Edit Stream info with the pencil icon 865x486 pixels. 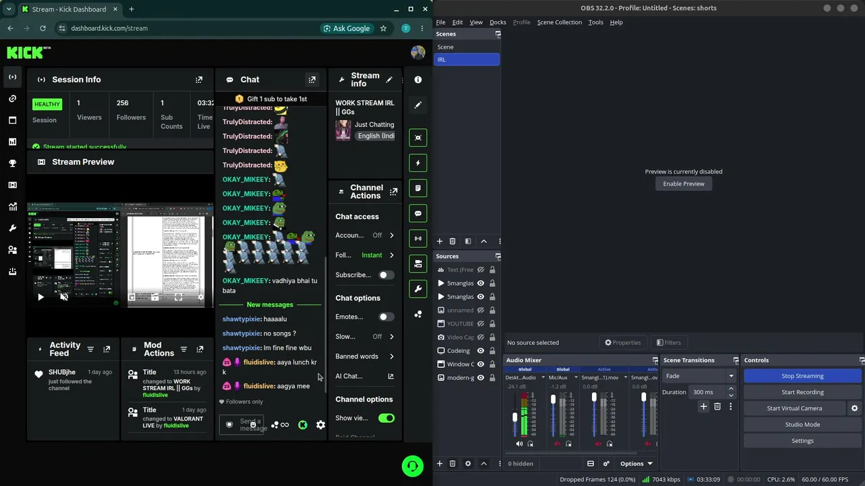tap(389, 80)
